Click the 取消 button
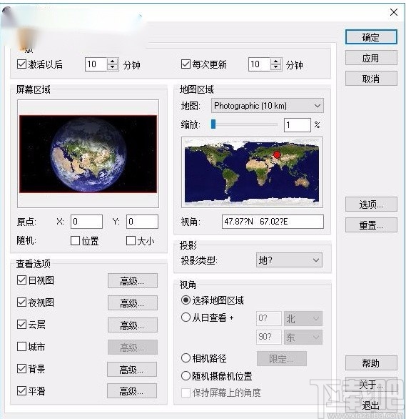The image size is (406, 419). coord(371,79)
